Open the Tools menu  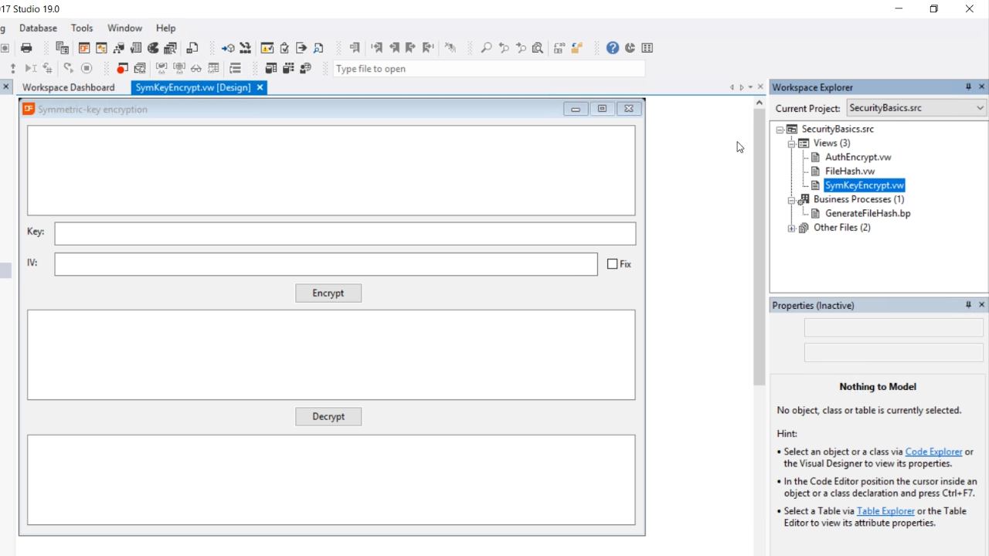click(82, 28)
